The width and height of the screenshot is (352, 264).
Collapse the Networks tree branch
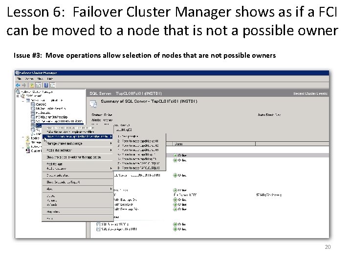tap(23, 147)
